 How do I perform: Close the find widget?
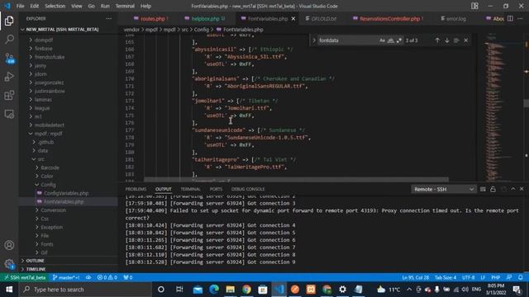pos(466,40)
